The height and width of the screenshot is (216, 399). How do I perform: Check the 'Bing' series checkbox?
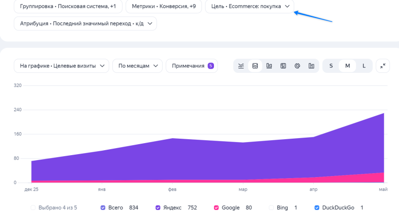[271, 208]
